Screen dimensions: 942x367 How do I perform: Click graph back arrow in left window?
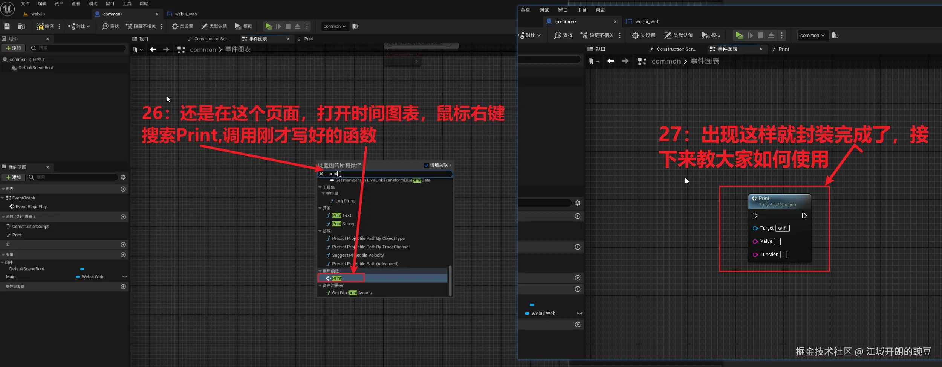tap(153, 50)
